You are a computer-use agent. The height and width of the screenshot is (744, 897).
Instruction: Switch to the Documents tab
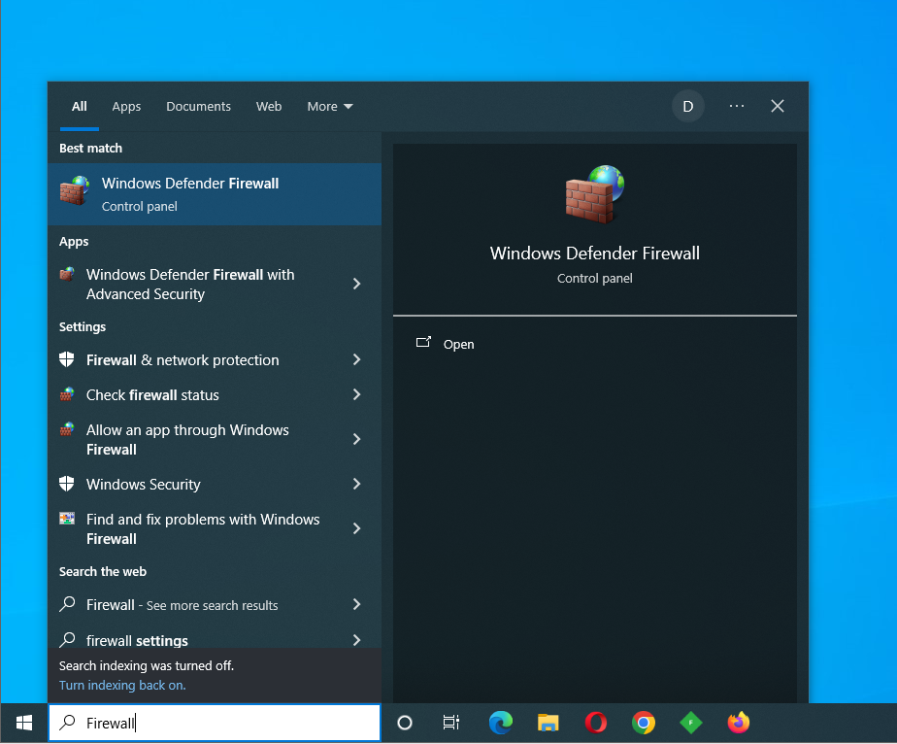(198, 107)
